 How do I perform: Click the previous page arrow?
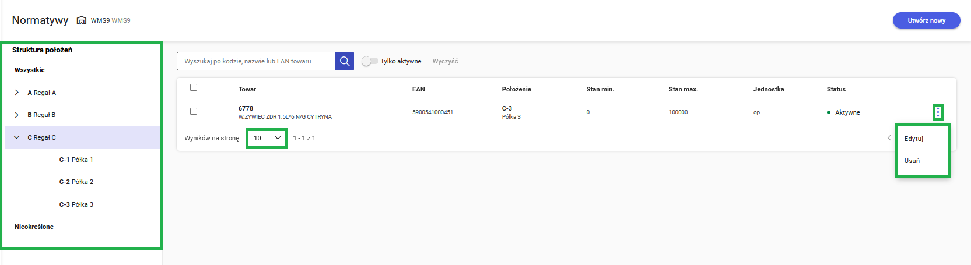pyautogui.click(x=889, y=138)
